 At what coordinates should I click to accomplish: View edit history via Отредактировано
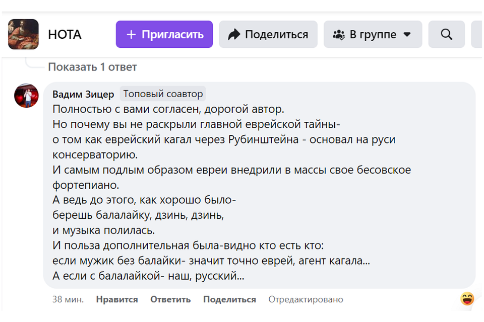pyautogui.click(x=306, y=299)
